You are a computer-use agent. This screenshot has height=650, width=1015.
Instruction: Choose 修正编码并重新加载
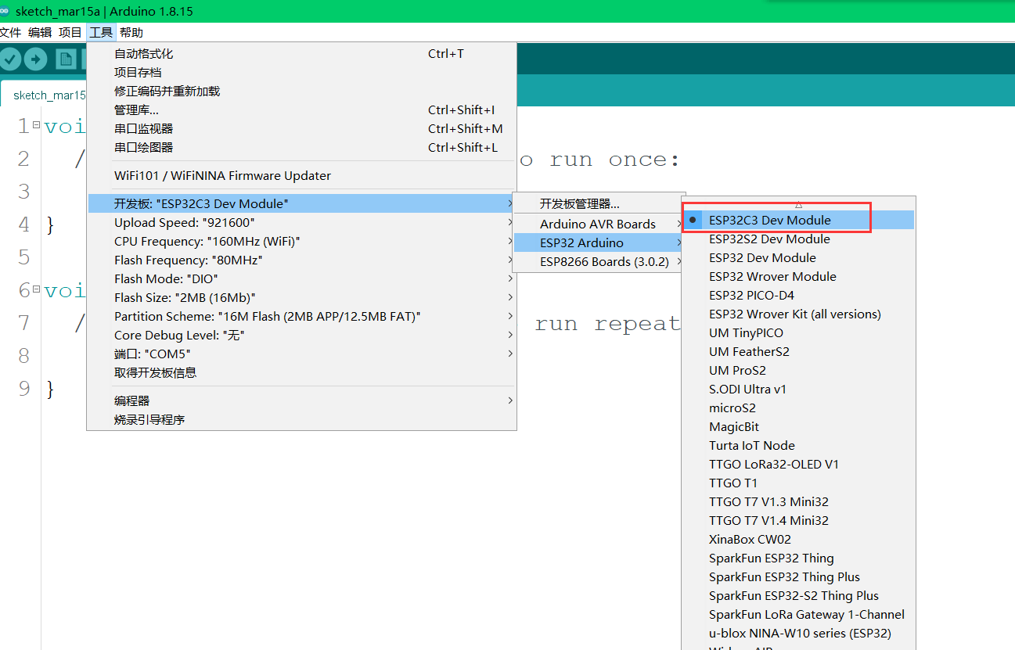[x=301, y=92]
